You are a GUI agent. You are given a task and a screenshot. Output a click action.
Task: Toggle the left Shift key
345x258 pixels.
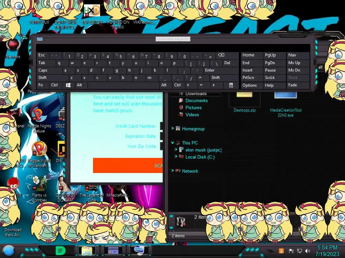pos(52,78)
